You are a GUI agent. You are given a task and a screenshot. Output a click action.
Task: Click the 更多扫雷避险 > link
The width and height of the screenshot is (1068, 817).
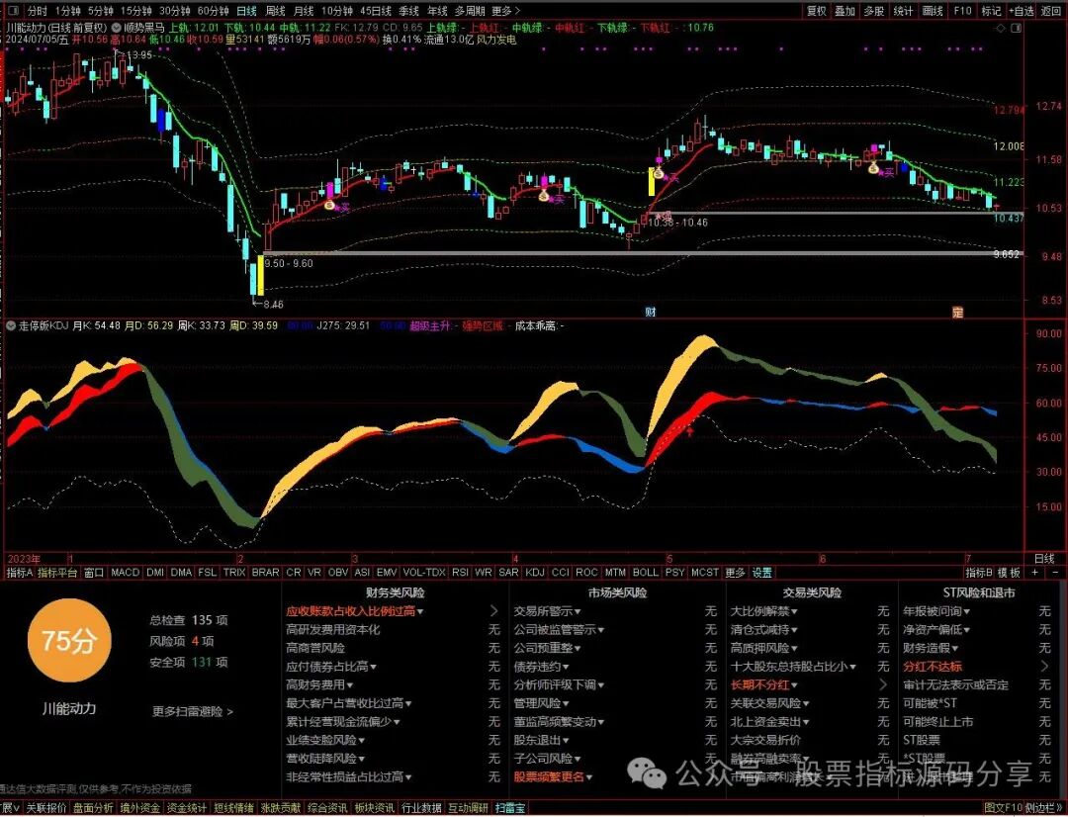tap(193, 711)
